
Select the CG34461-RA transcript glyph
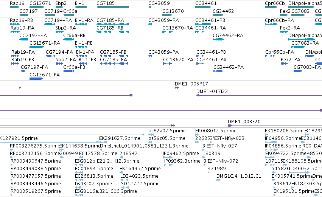(x=199, y=32)
